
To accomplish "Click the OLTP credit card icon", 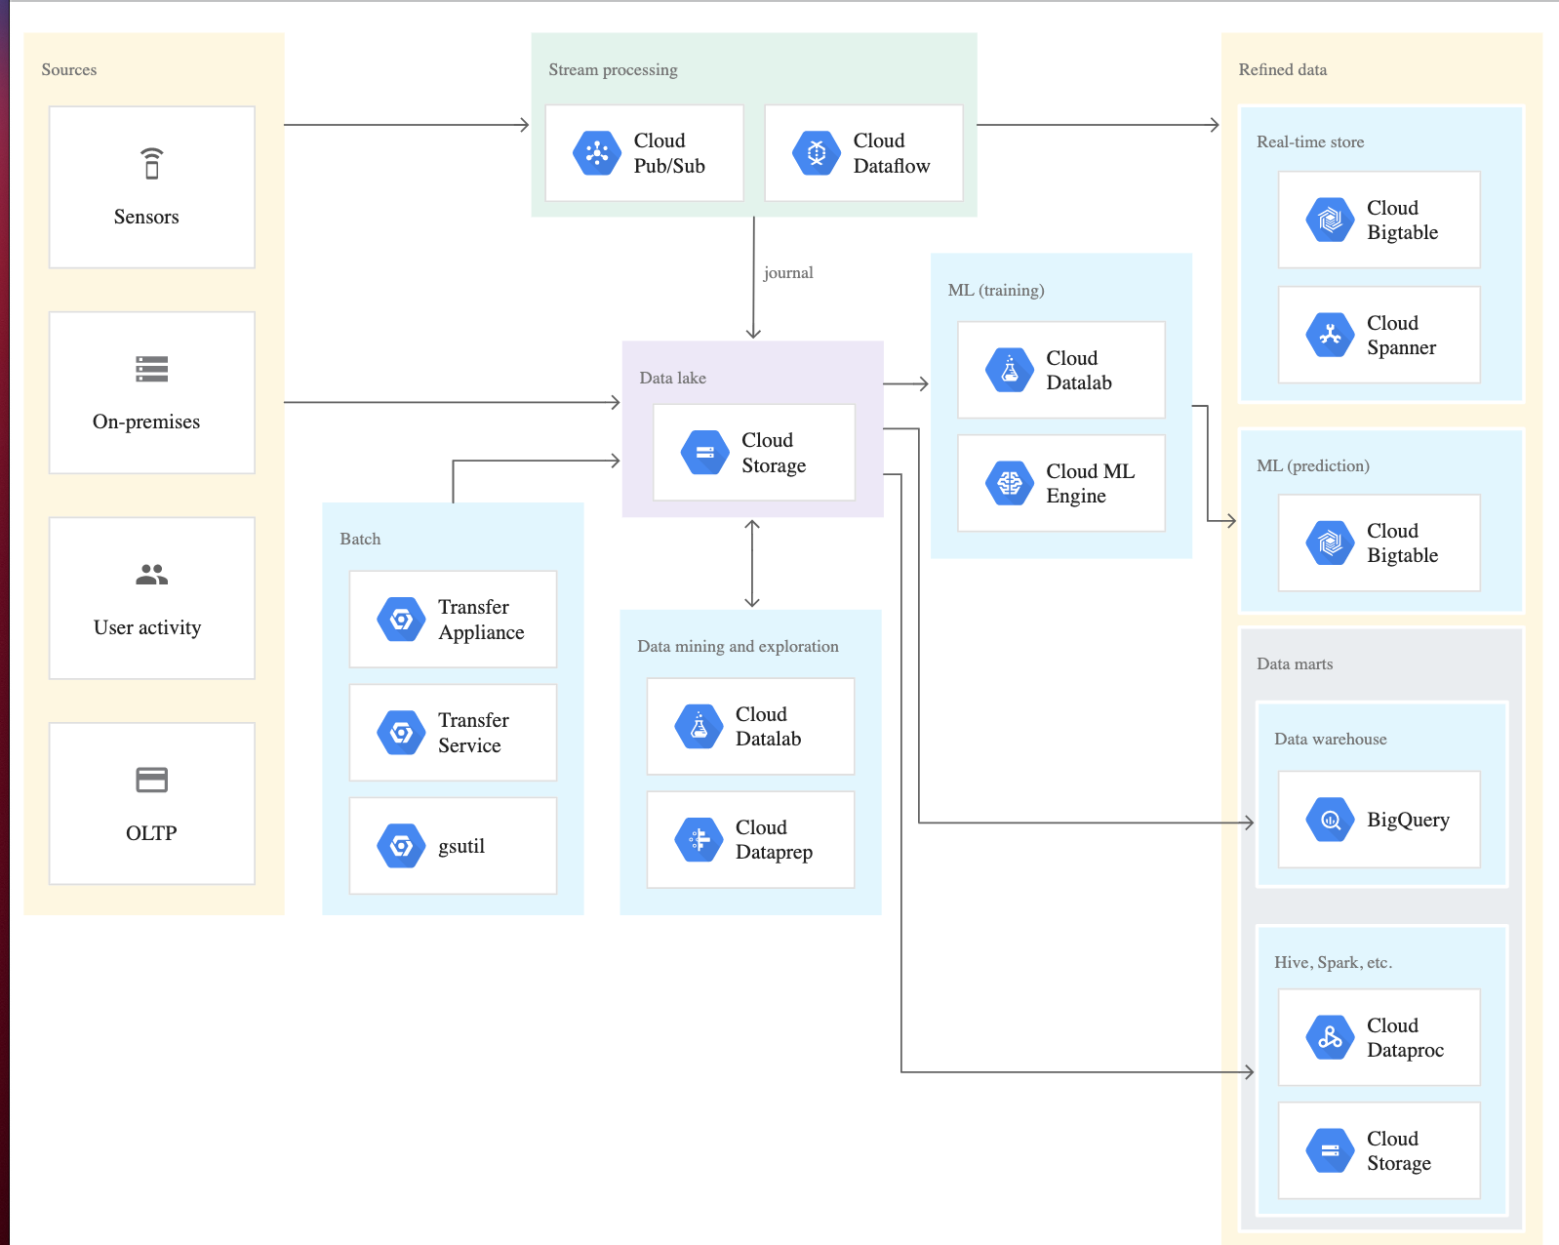I will point(151,780).
